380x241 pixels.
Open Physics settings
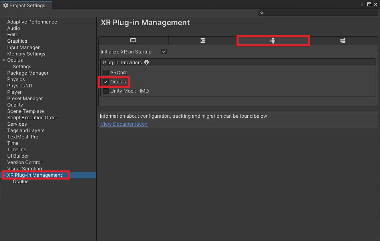click(x=16, y=79)
